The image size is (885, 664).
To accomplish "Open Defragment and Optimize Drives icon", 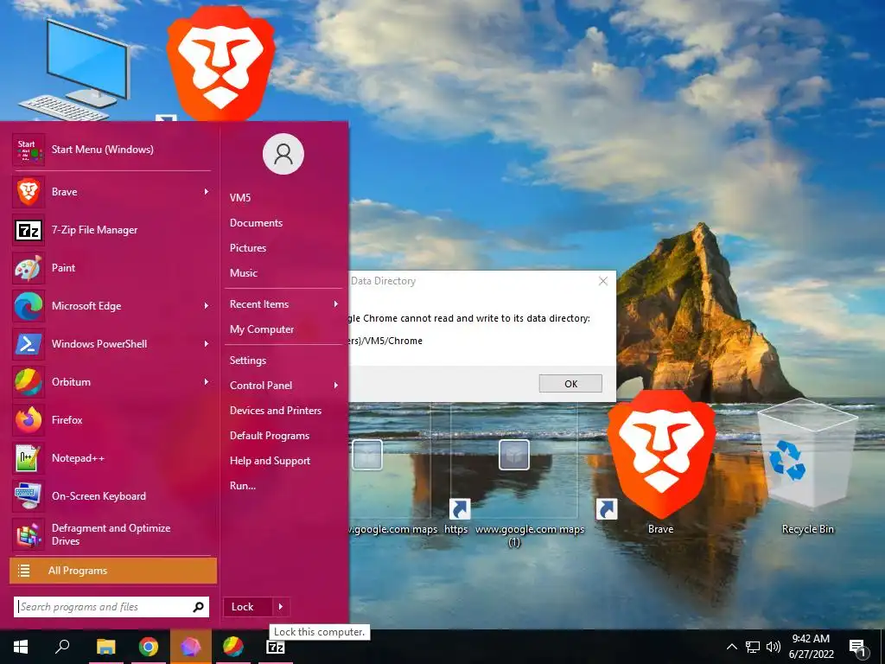I will pyautogui.click(x=29, y=534).
